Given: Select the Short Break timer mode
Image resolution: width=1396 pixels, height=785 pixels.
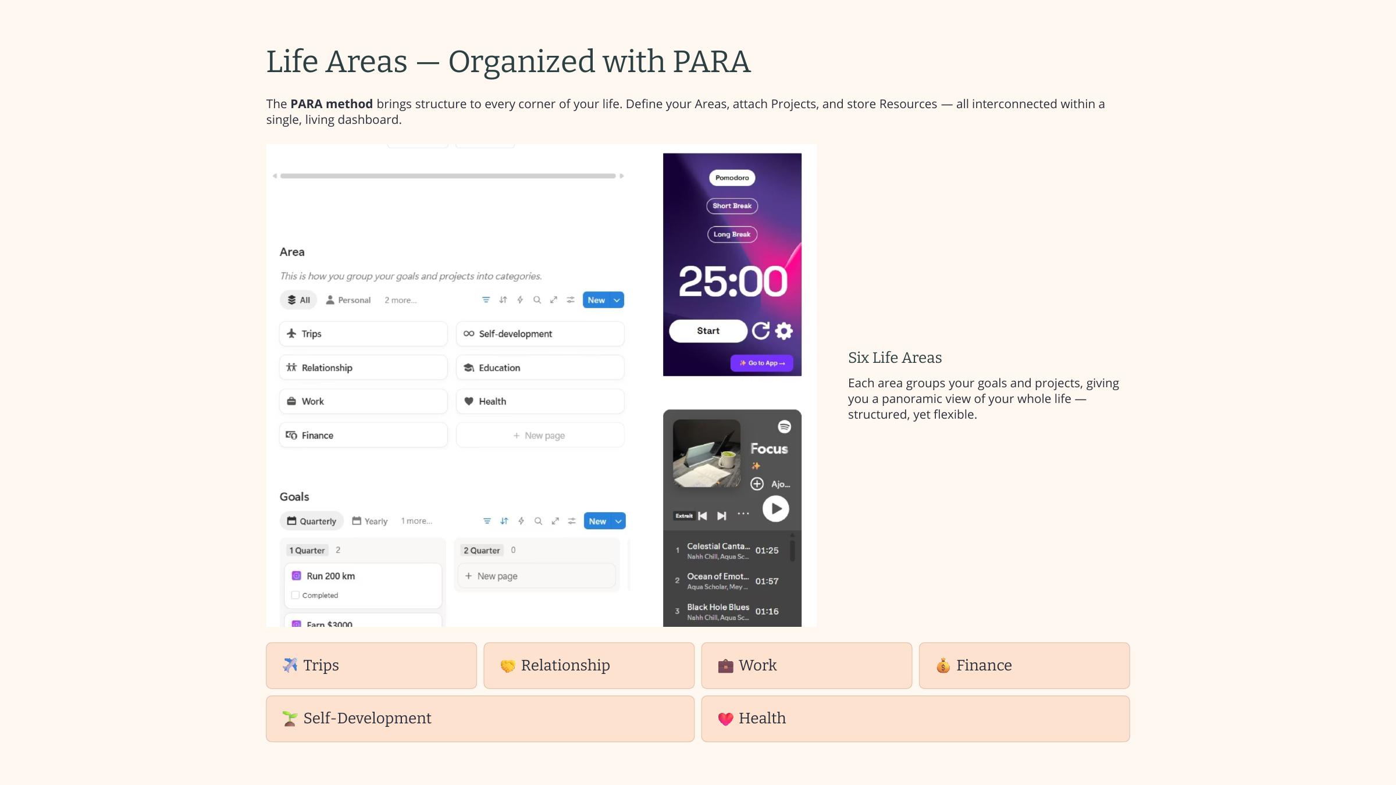Looking at the screenshot, I should [x=732, y=206].
